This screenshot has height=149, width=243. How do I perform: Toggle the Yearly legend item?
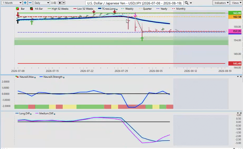162,9
